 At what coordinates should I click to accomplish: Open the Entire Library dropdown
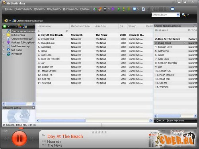[x=178, y=15]
